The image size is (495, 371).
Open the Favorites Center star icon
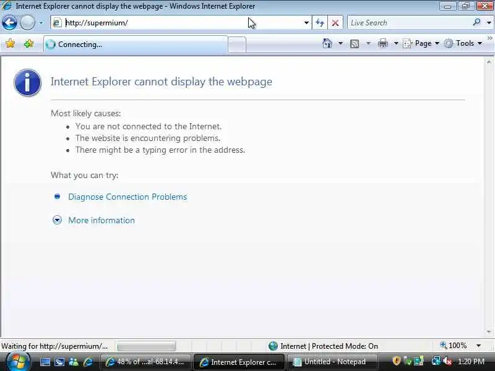[x=11, y=43]
